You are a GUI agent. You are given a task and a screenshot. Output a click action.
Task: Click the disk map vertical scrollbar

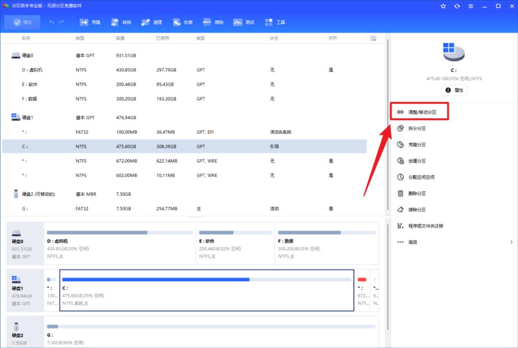[x=388, y=277]
